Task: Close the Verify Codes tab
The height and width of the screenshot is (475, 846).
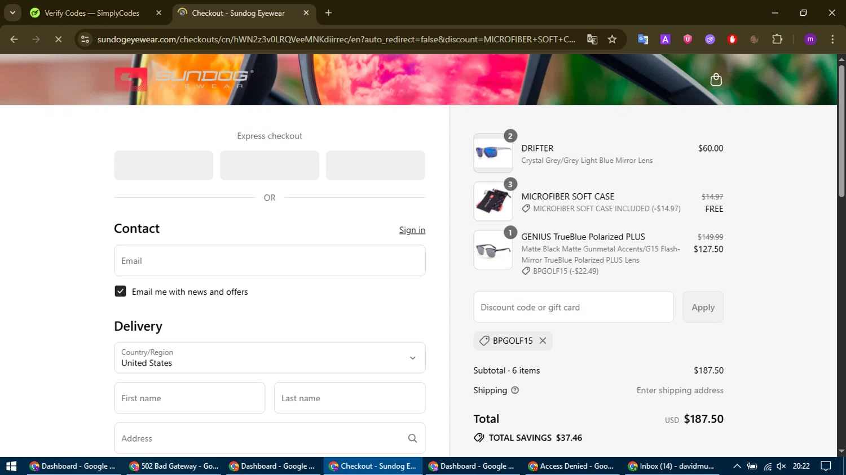Action: [158, 13]
